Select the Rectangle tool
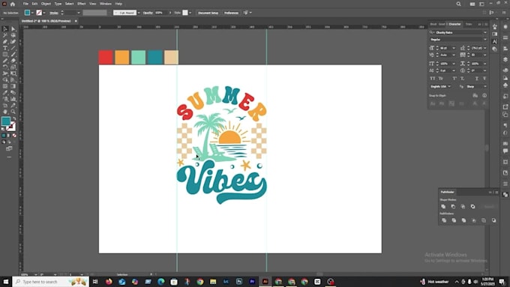Image resolution: width=510 pixels, height=287 pixels. coord(5,54)
